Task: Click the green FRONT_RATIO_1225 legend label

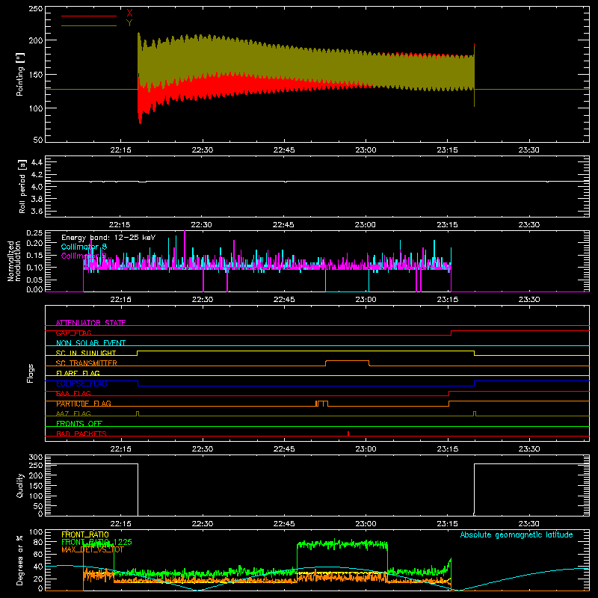Action: click(96, 542)
